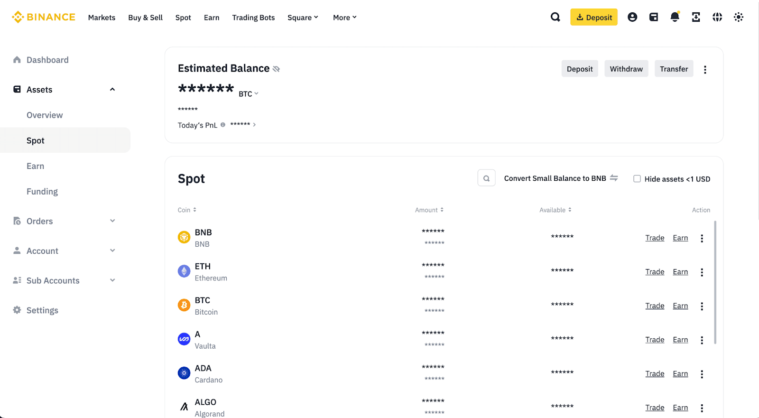Open the wallet icon in header
The width and height of the screenshot is (759, 418).
tap(654, 17)
